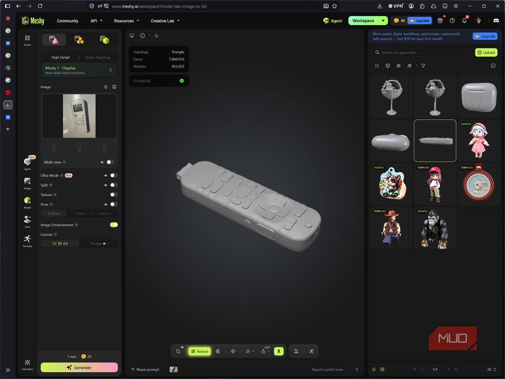Switch to the High Detail tab

tap(60, 57)
